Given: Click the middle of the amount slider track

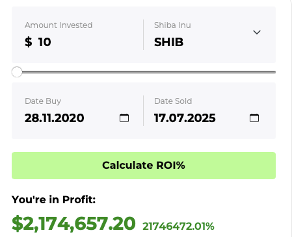Looking at the screenshot, I should pyautogui.click(x=144, y=72).
